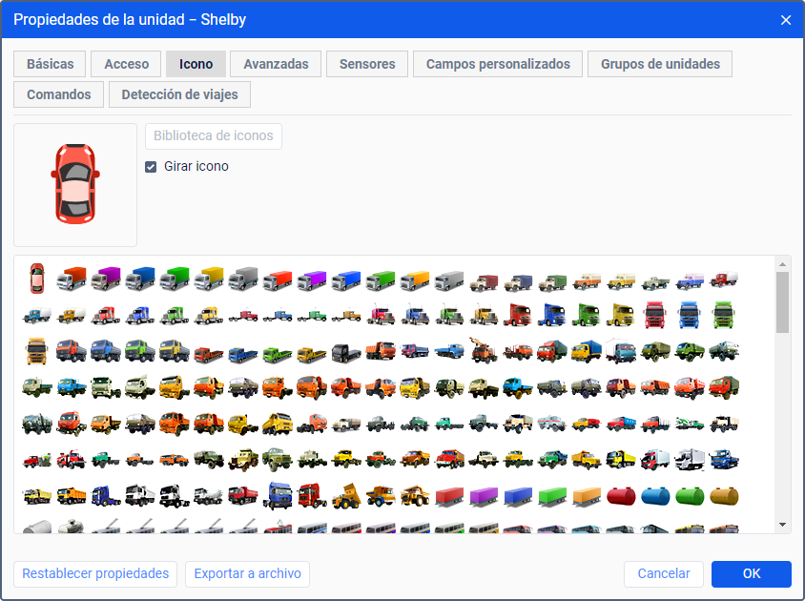
Task: Confirm changes with the OK button
Action: point(751,573)
